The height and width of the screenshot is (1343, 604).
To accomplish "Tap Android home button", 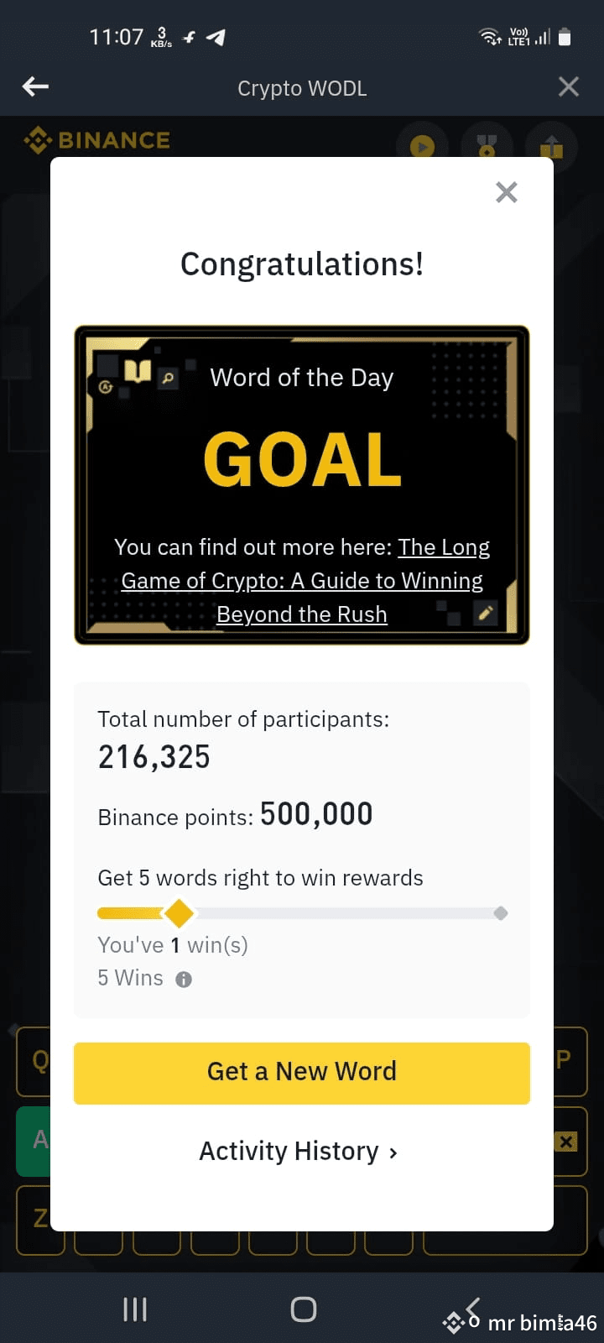I will pos(303,1309).
